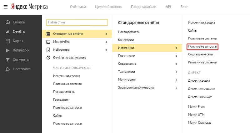The image size is (250, 133).
Task: Expand the Электронная коммерция submenu chevron
Action: click(x=176, y=88)
